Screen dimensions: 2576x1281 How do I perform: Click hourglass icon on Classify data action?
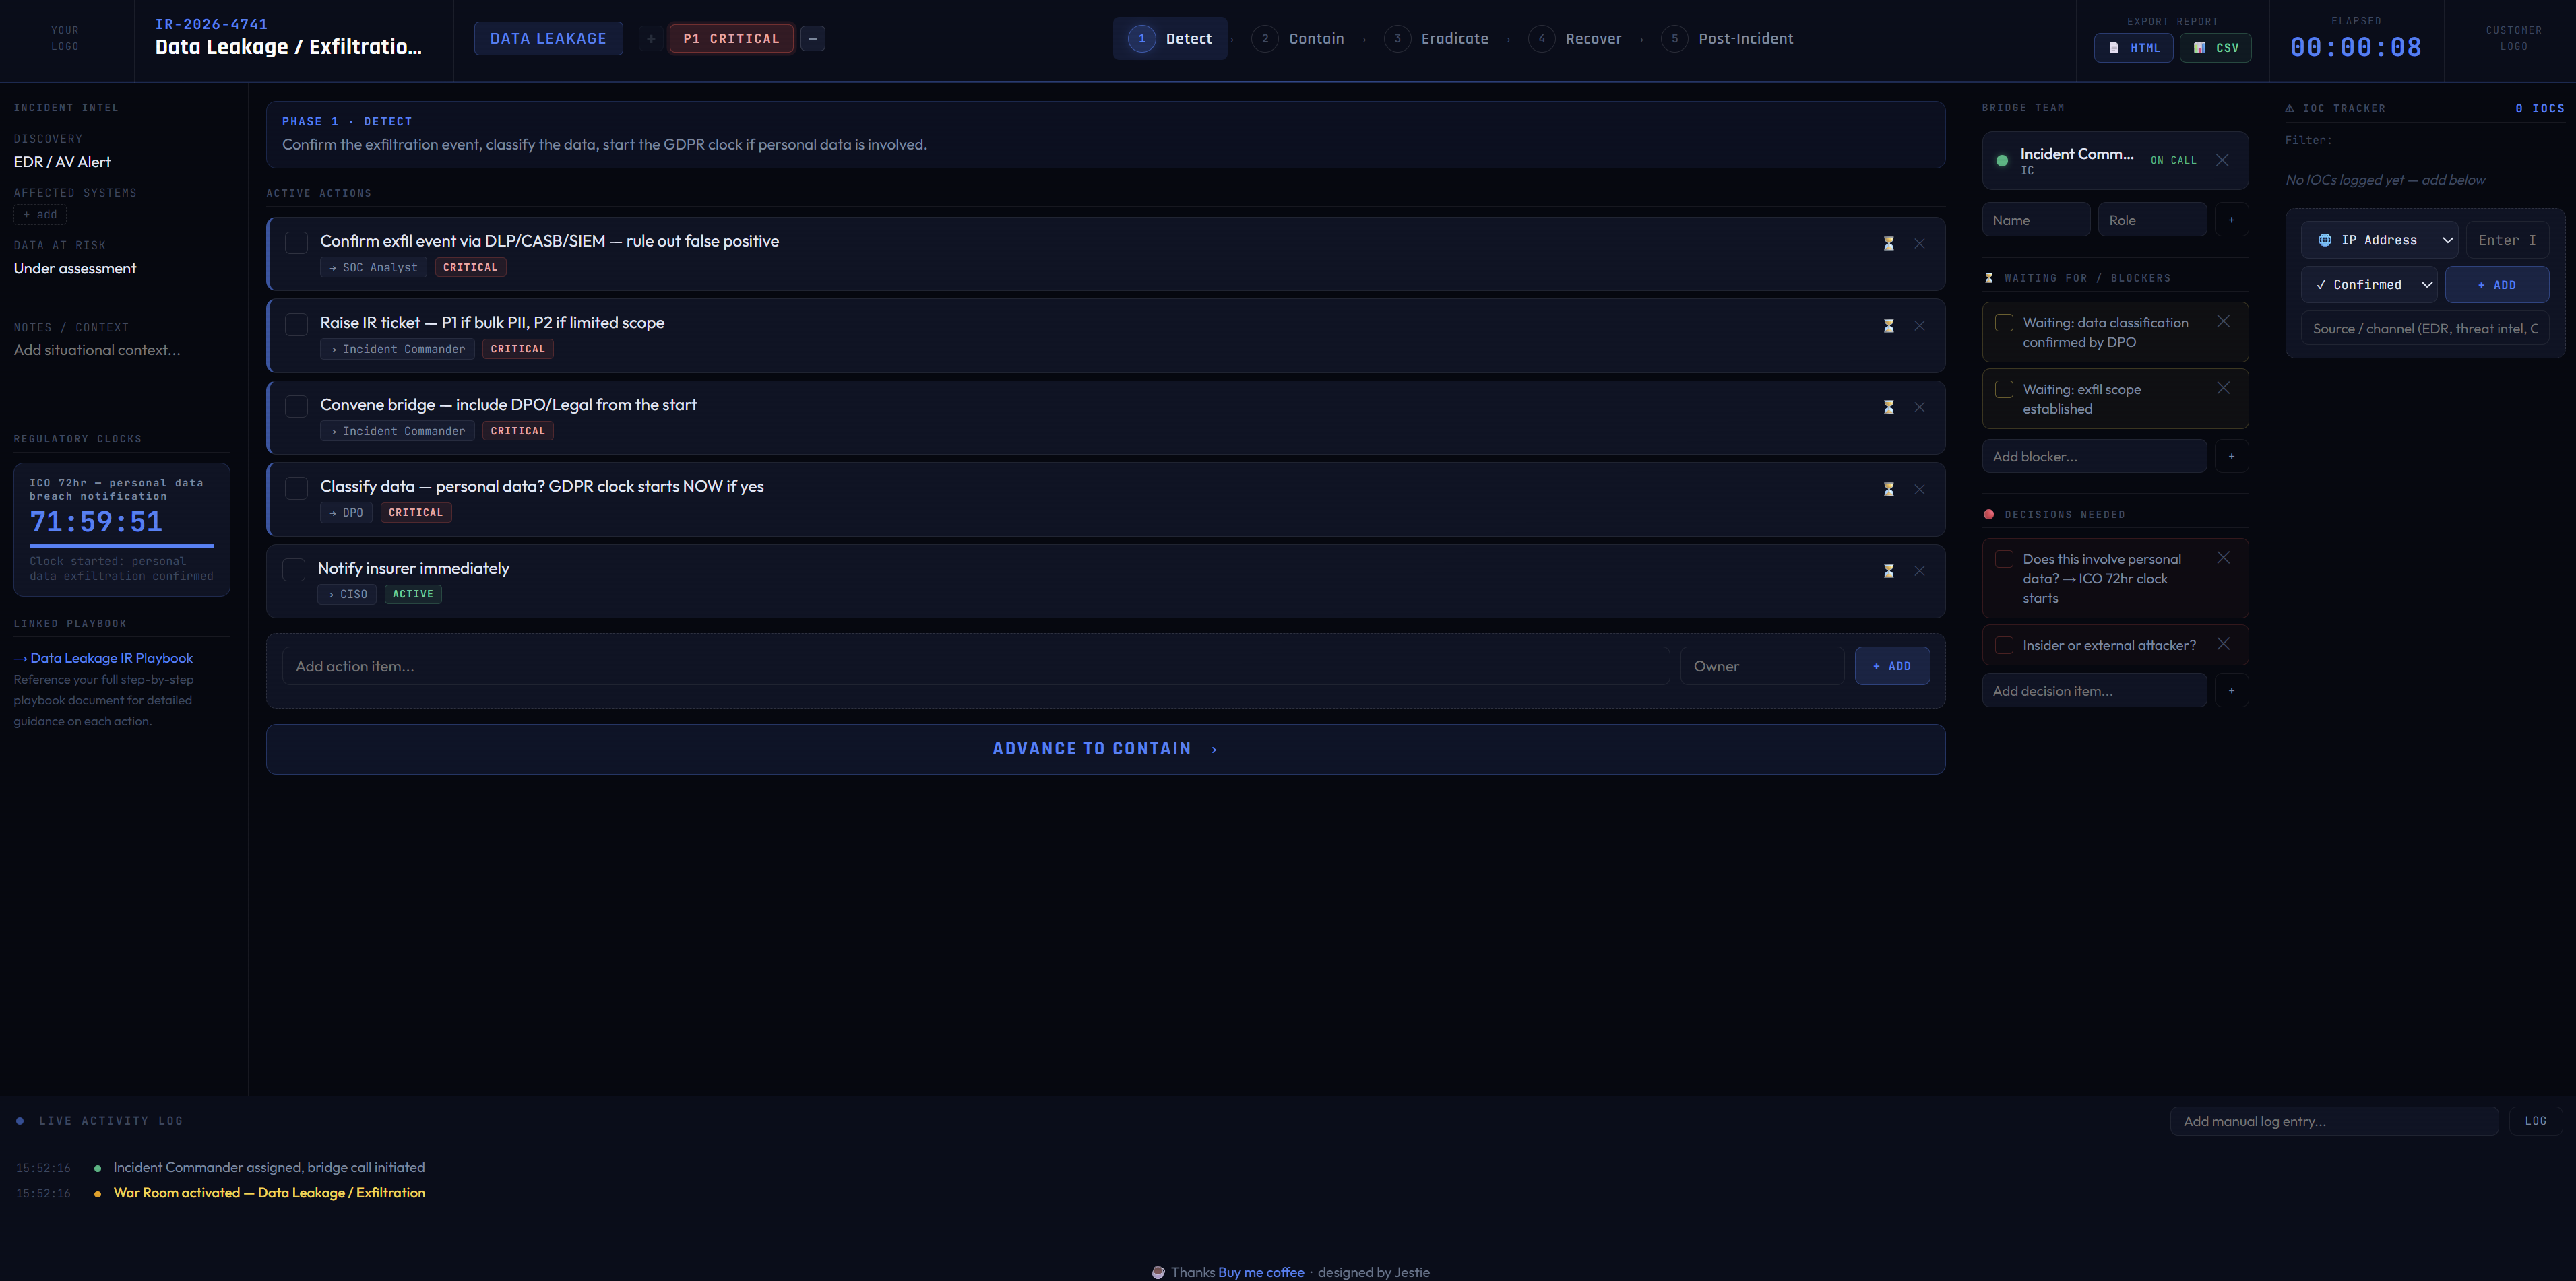1888,490
